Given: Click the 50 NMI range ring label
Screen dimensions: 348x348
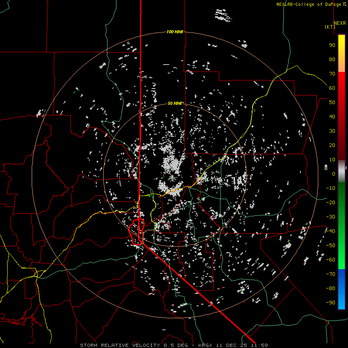Looking at the screenshot, I should pyautogui.click(x=175, y=103).
